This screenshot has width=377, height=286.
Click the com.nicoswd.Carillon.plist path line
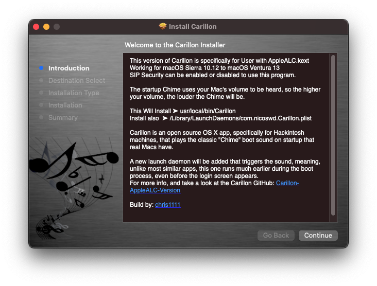pyautogui.click(x=220, y=118)
